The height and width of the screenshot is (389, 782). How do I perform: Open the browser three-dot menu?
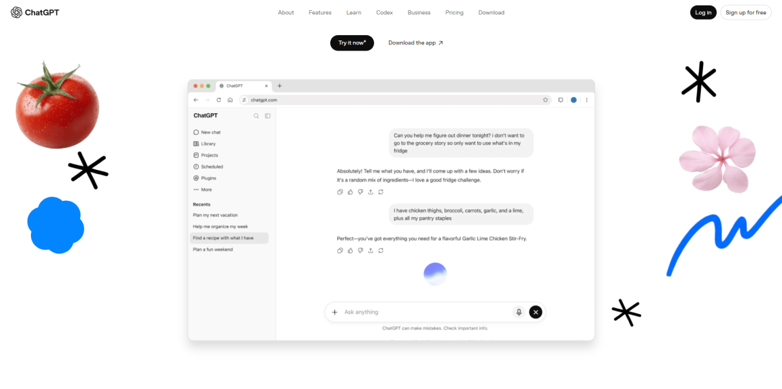tap(586, 100)
